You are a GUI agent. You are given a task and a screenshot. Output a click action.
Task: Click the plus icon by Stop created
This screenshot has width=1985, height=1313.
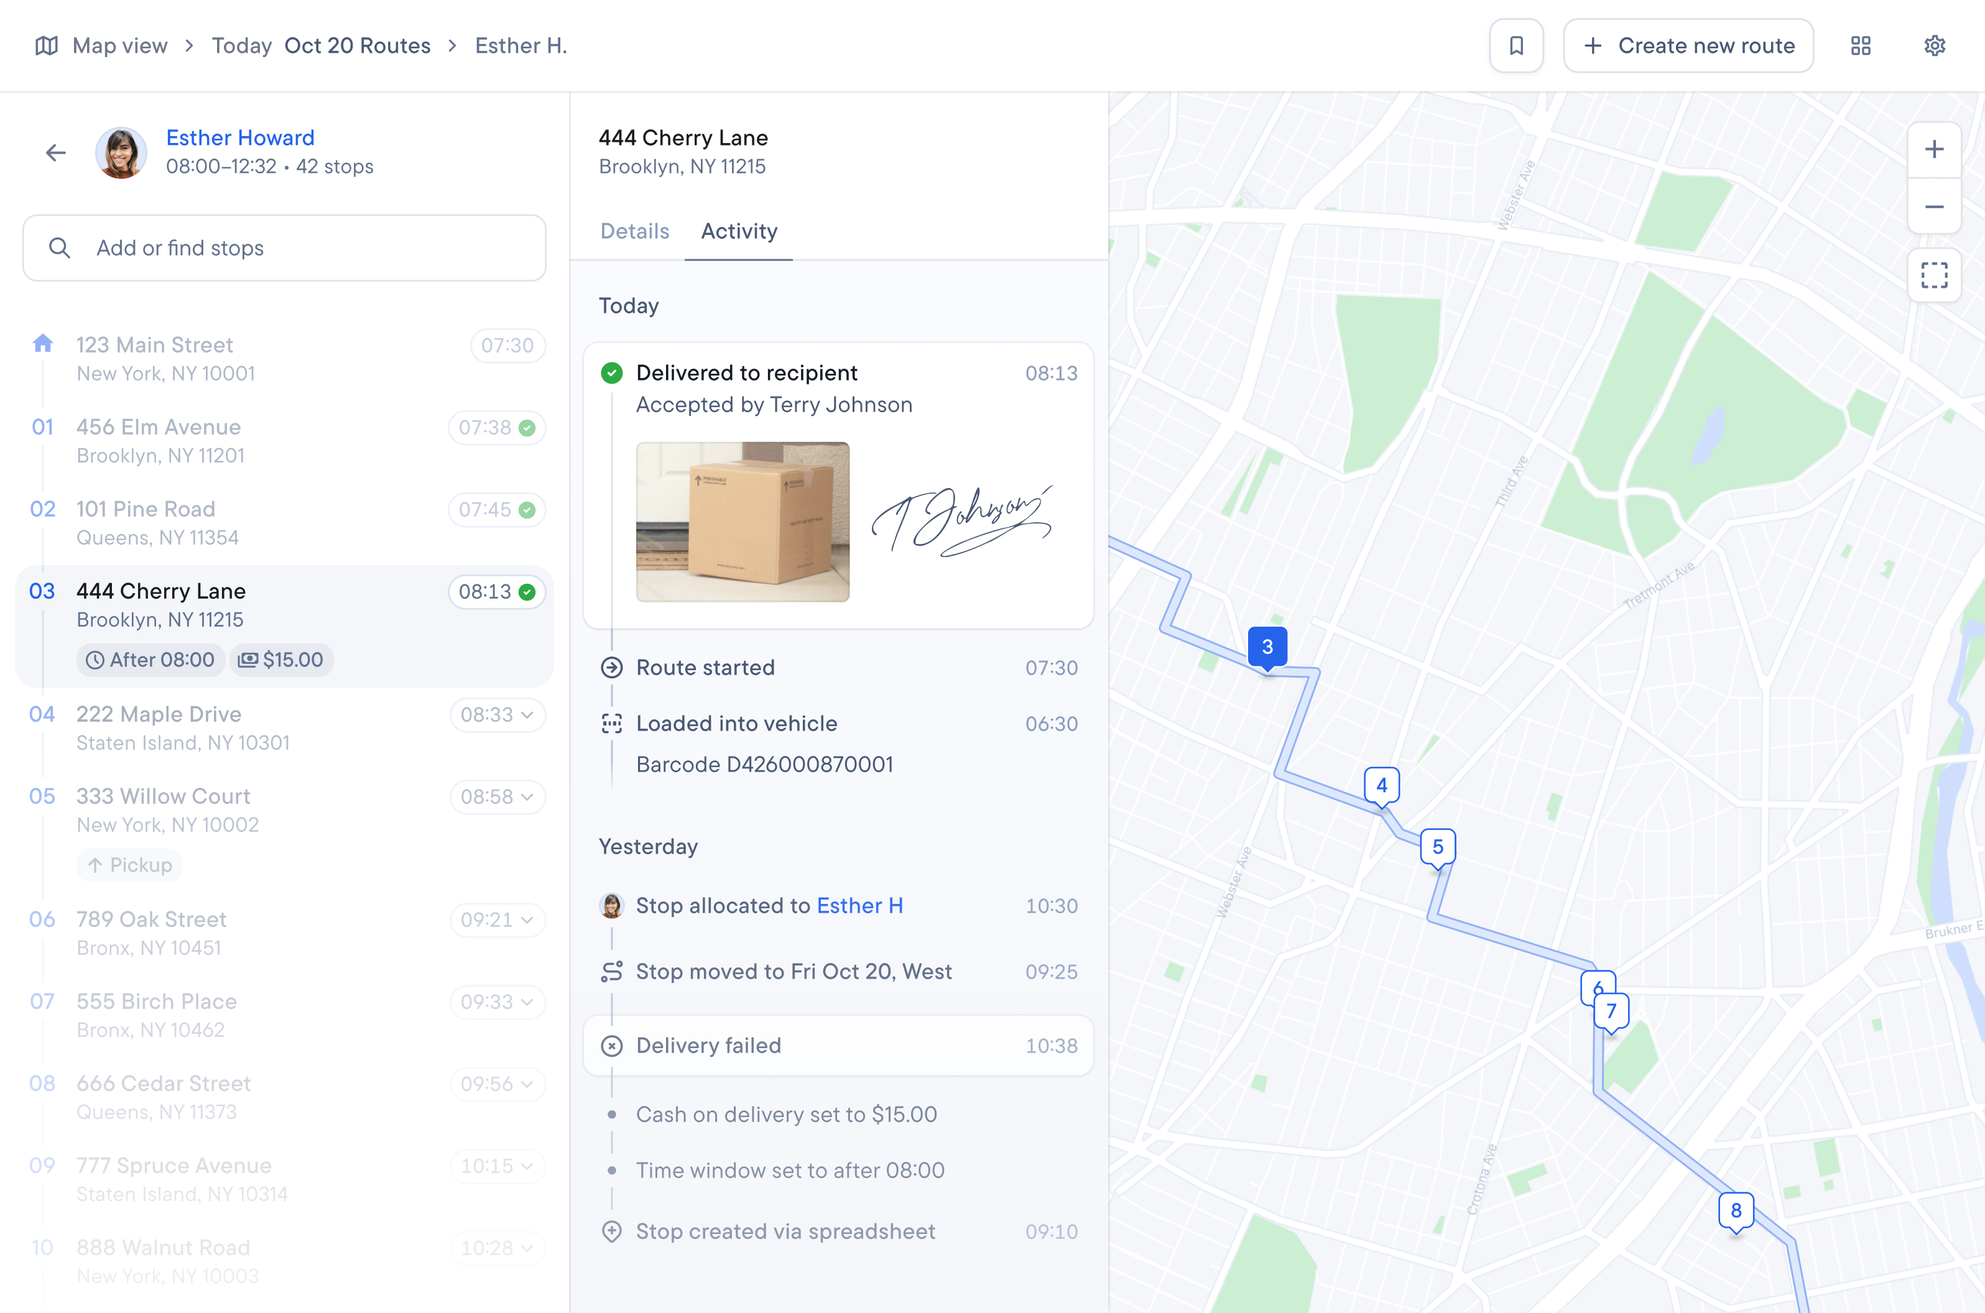tap(611, 1231)
